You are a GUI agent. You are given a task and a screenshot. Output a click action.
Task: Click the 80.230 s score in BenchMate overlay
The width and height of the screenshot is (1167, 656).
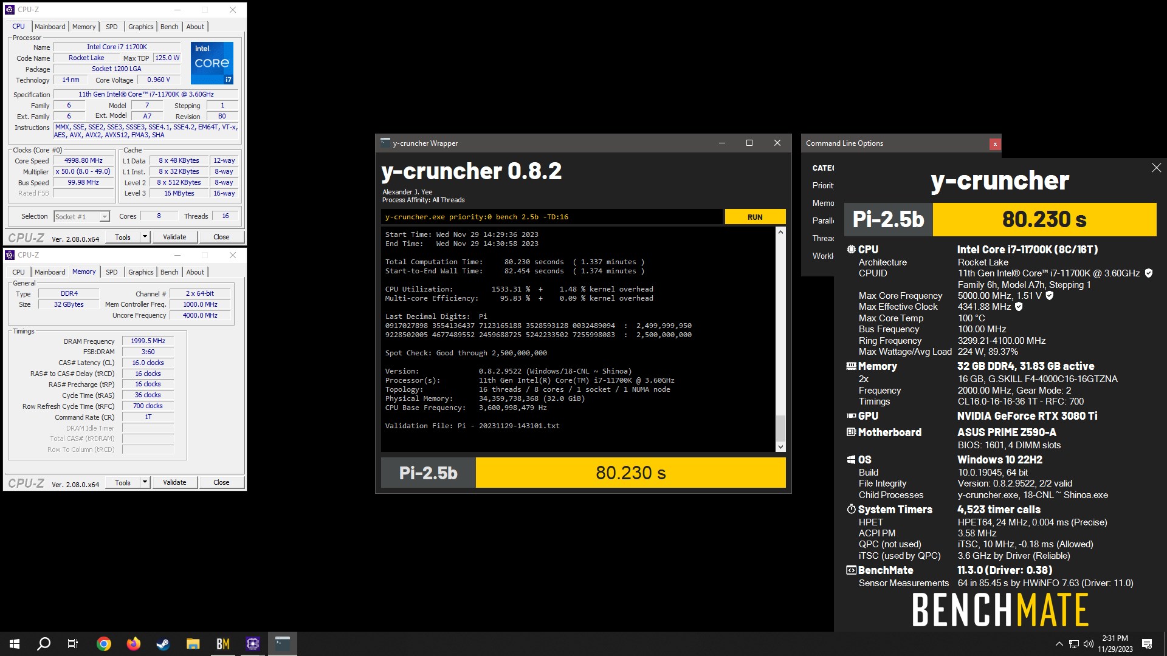[x=1044, y=219]
